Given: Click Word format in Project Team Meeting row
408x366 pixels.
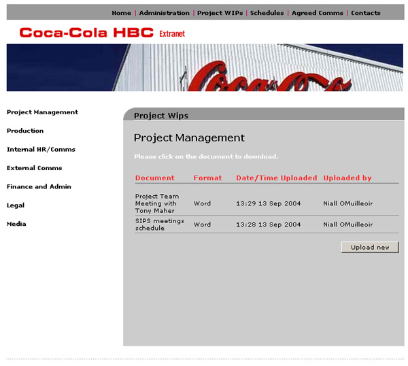Looking at the screenshot, I should 202,203.
